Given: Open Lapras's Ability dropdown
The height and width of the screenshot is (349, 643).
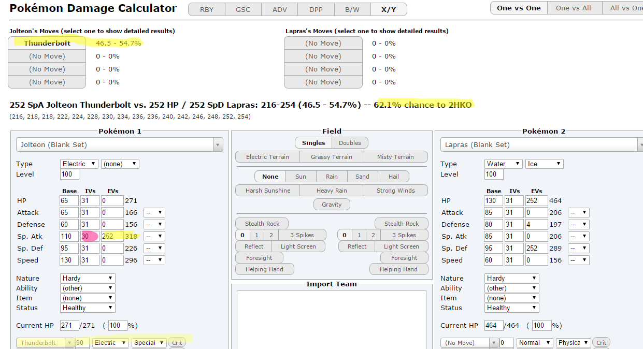Looking at the screenshot, I should tap(512, 288).
